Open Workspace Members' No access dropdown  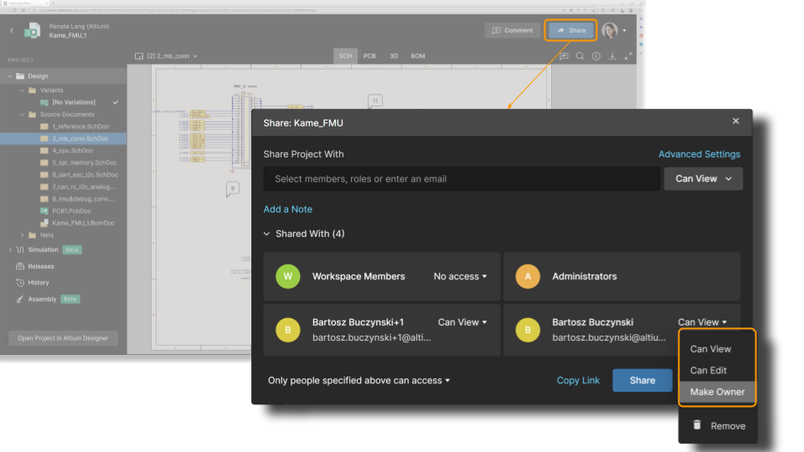click(x=460, y=276)
